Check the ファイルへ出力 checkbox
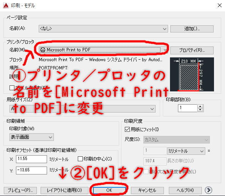The width and height of the screenshot is (225, 196). pyautogui.click(x=12, y=88)
